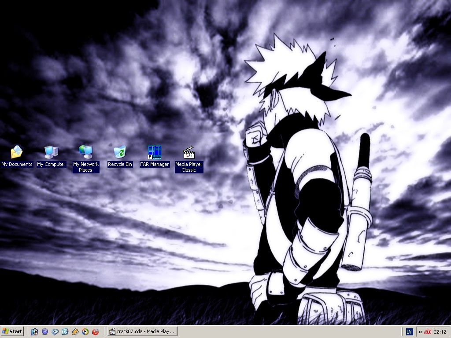Image resolution: width=451 pixels, height=338 pixels.
Task: Open the speech bubble quick launch icon
Action: (55, 332)
